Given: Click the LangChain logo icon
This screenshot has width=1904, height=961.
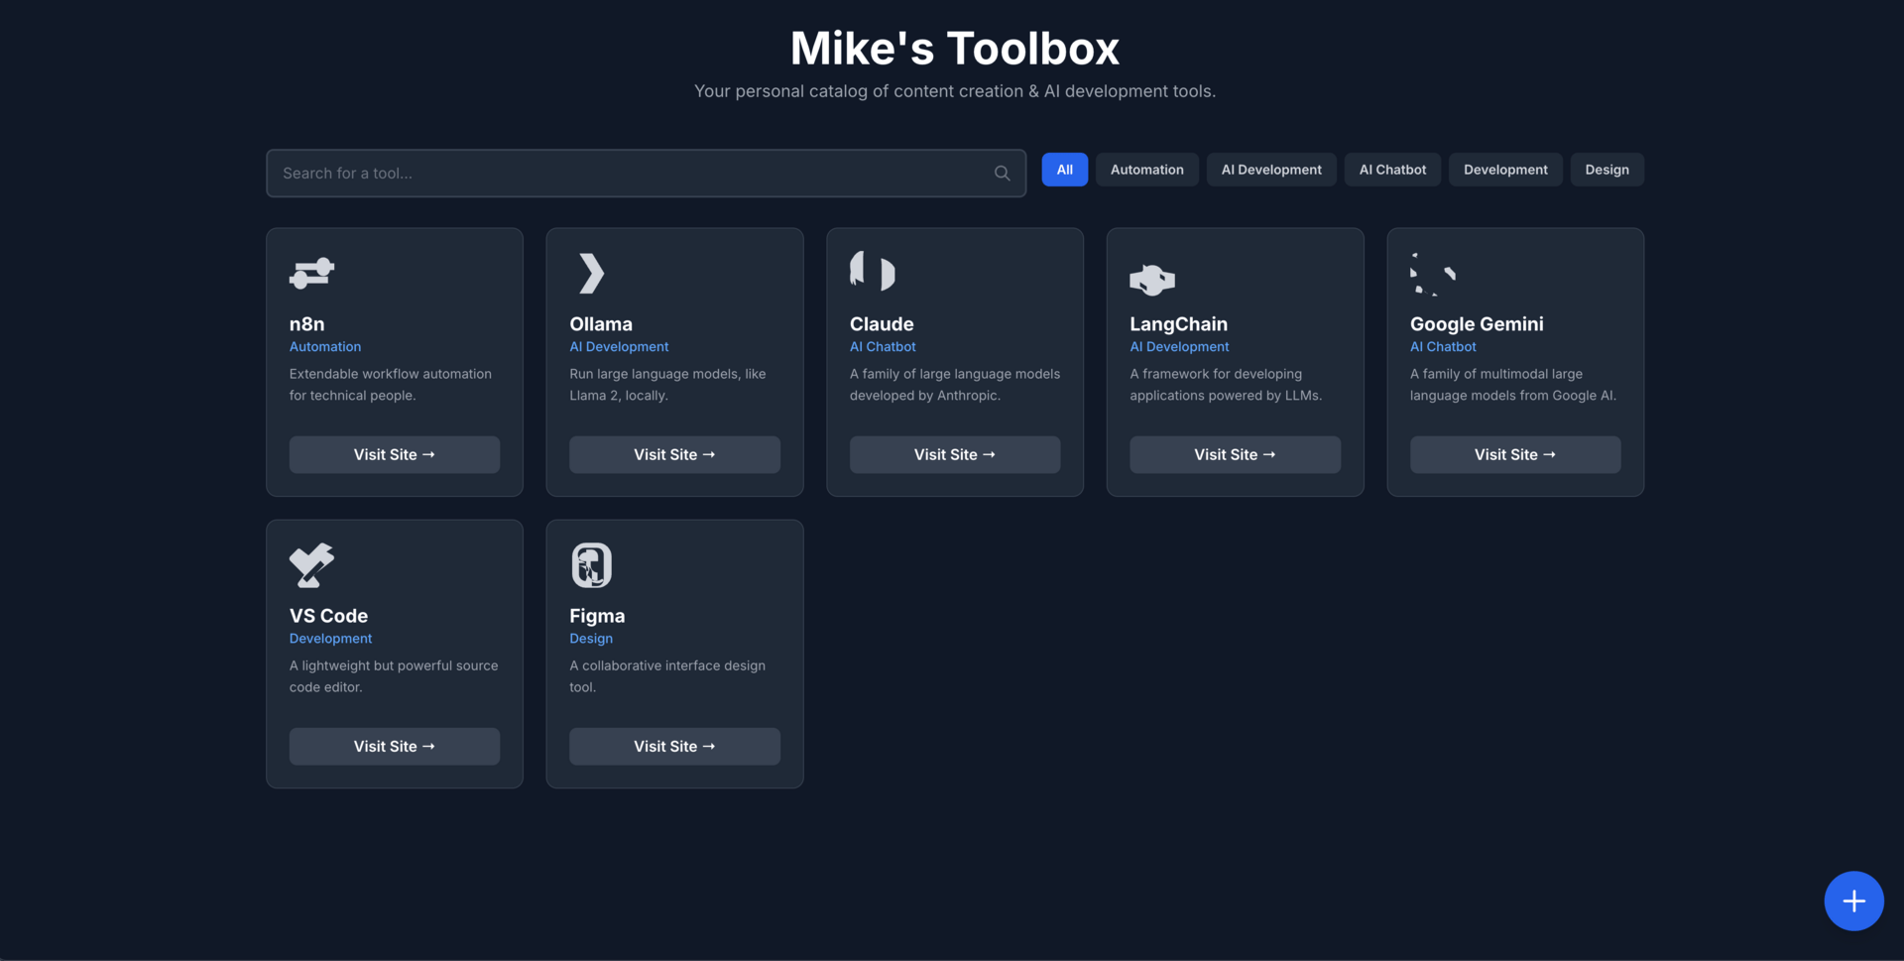Looking at the screenshot, I should pyautogui.click(x=1152, y=280).
